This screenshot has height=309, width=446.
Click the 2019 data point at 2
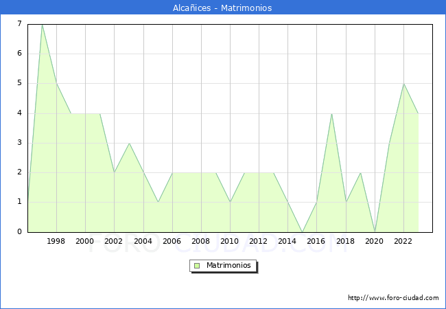(x=361, y=173)
